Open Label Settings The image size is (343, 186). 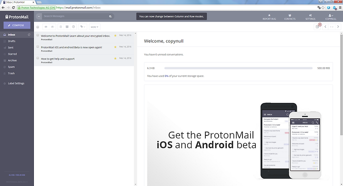(17, 83)
